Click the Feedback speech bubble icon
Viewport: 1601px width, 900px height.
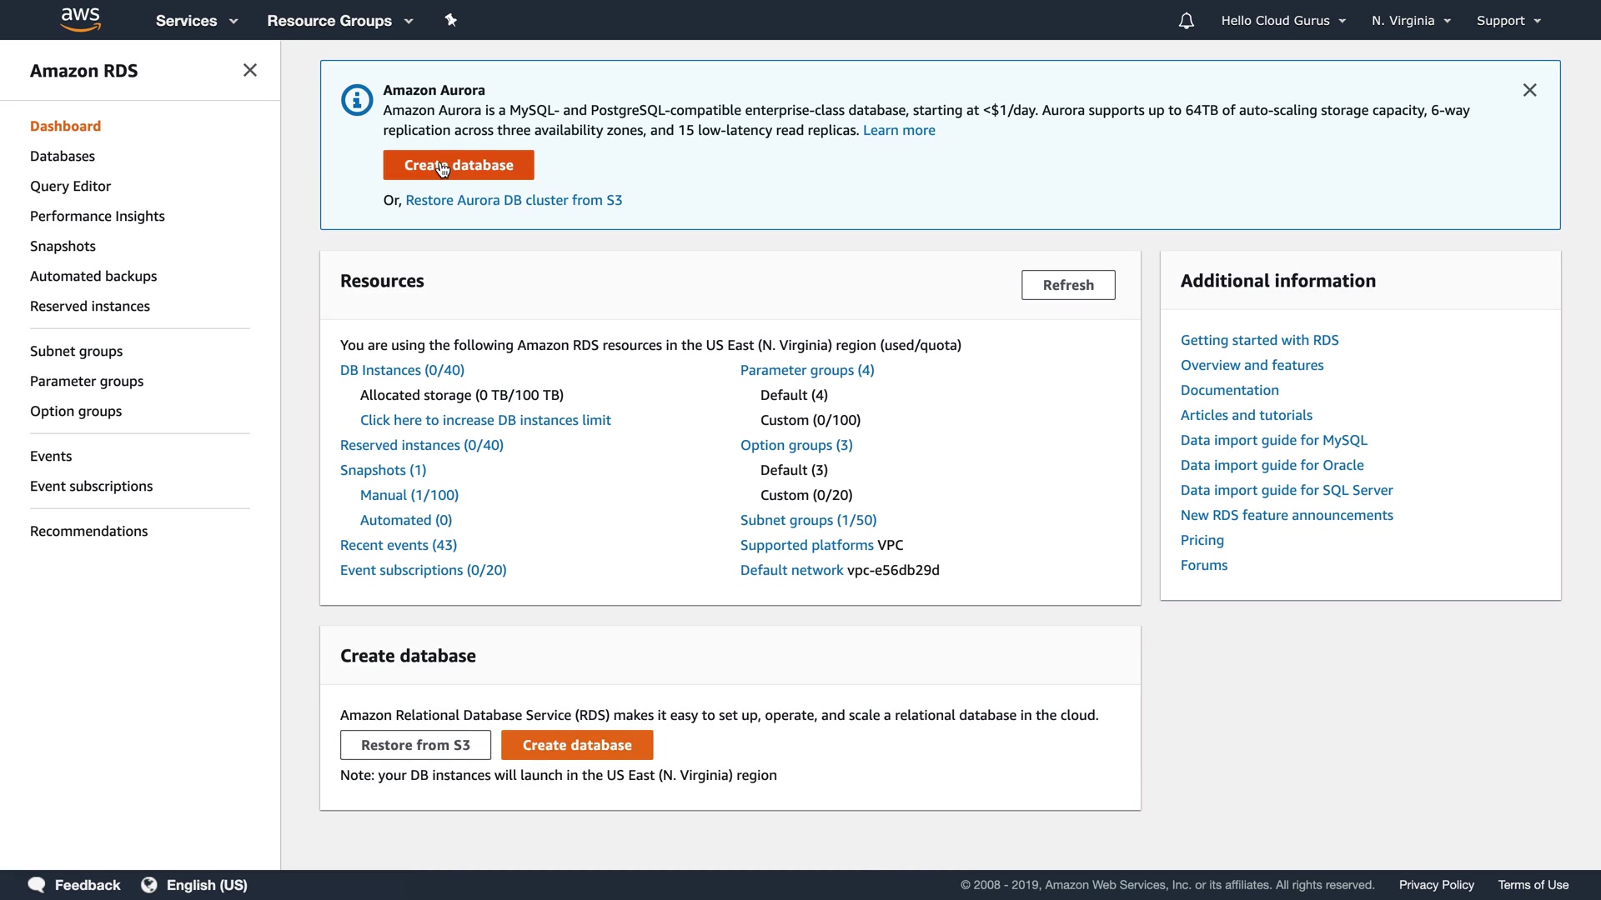(x=37, y=885)
